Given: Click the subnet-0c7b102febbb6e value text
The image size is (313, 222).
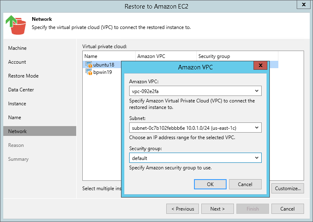Looking at the screenshot, I should (184, 128).
